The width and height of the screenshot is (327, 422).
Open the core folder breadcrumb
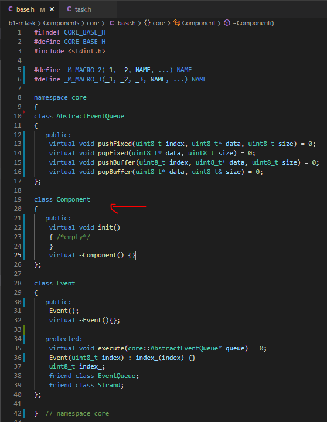coord(93,23)
